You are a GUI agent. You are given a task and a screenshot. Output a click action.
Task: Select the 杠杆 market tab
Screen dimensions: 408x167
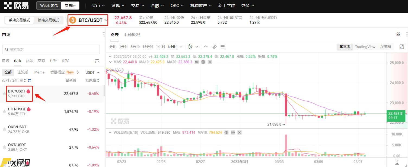pos(53,60)
